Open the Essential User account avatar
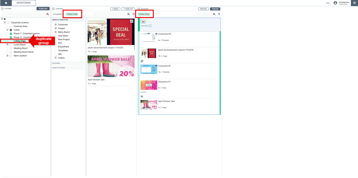This screenshot has height=178, width=358. (x=335, y=3)
